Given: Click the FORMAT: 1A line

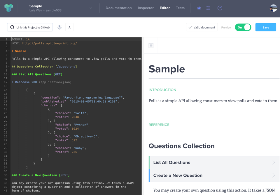Looking at the screenshot, I should tap(20, 39).
